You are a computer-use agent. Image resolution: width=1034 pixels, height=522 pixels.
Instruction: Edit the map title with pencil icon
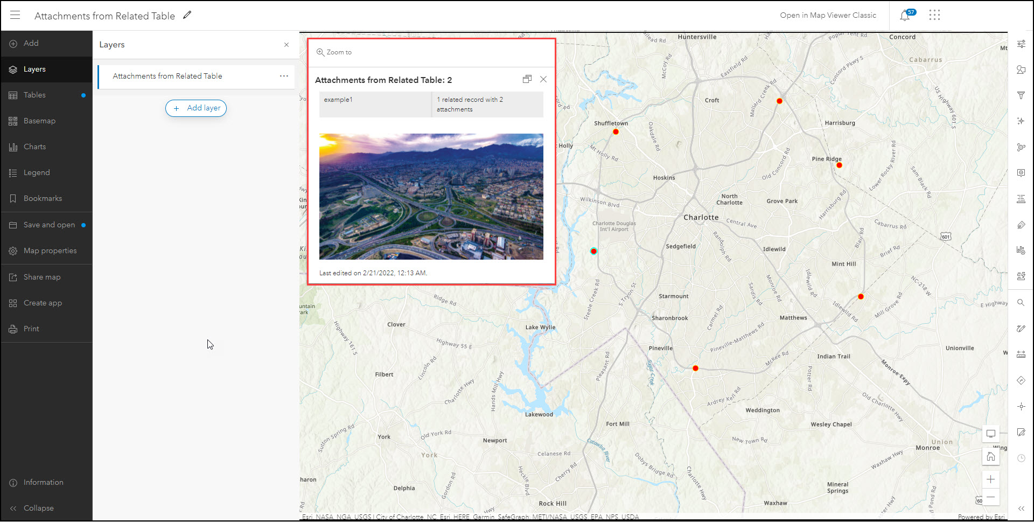187,16
